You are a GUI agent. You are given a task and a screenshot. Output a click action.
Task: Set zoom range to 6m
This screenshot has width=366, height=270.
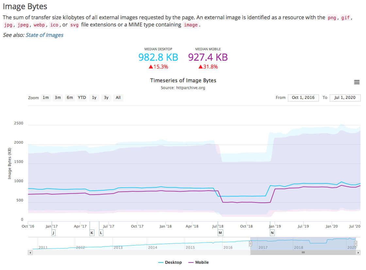click(70, 98)
